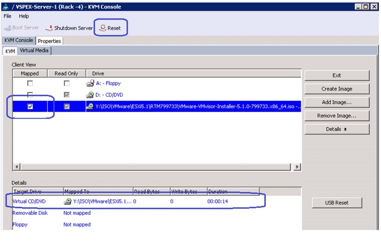The height and width of the screenshot is (246, 381).
Task: Toggle Mapped checkbox for D: CD/DVD
Action: [30, 95]
